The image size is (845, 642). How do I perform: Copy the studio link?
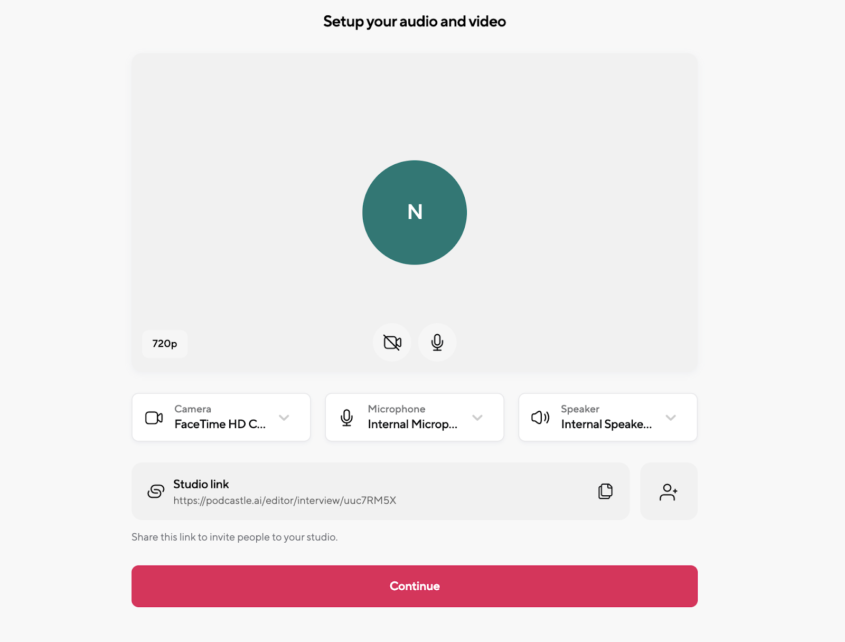pyautogui.click(x=605, y=491)
